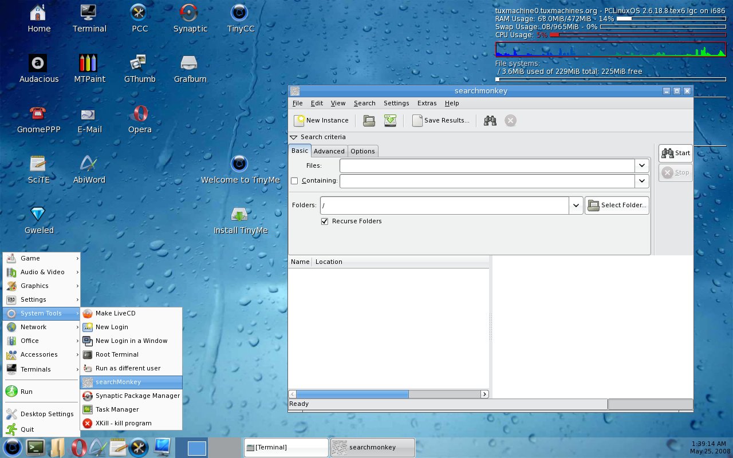This screenshot has width=733, height=458.
Task: Switch to the Options tab
Action: pos(362,151)
